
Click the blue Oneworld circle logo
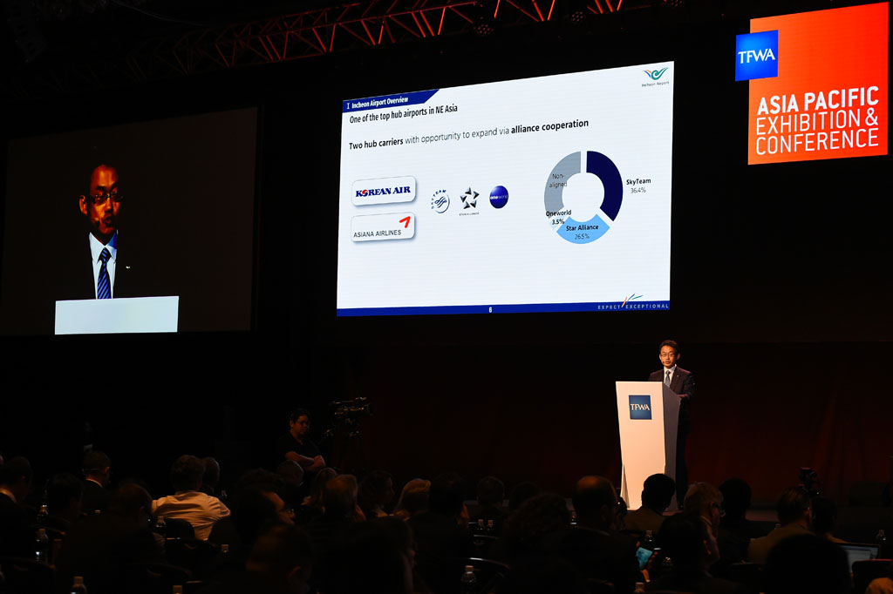point(499,197)
